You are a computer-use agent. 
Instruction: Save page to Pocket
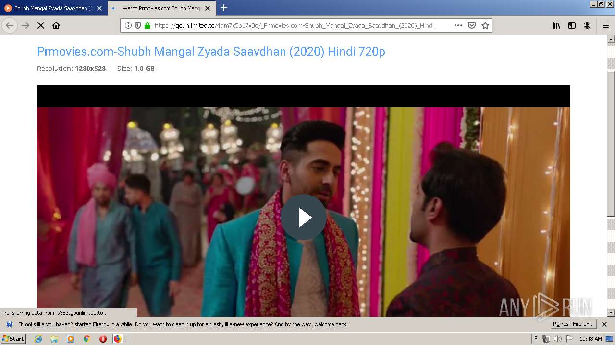472,25
